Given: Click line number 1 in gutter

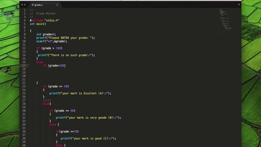Looking at the screenshot, I should [x=24, y=10].
